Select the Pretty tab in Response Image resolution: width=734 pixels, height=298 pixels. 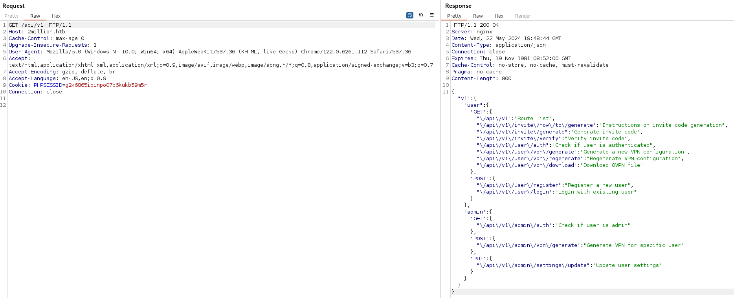[454, 16]
